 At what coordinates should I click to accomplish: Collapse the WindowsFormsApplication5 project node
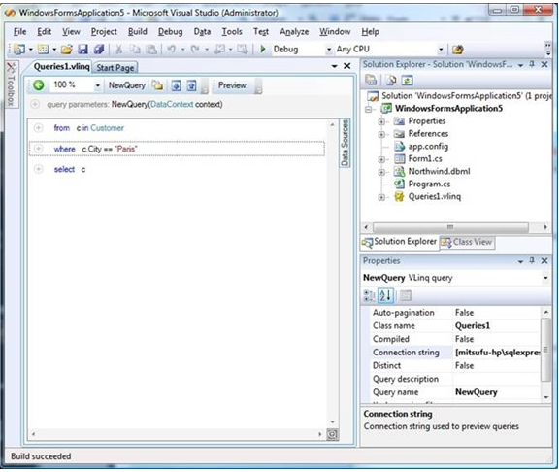point(369,109)
